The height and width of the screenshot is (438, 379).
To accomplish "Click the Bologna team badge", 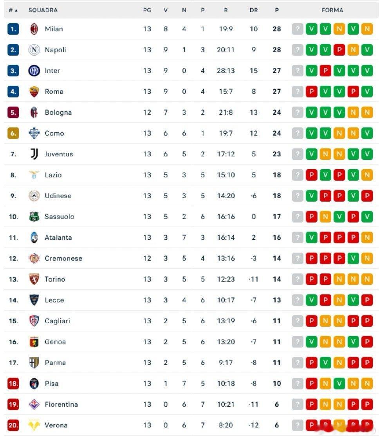I will click(34, 112).
